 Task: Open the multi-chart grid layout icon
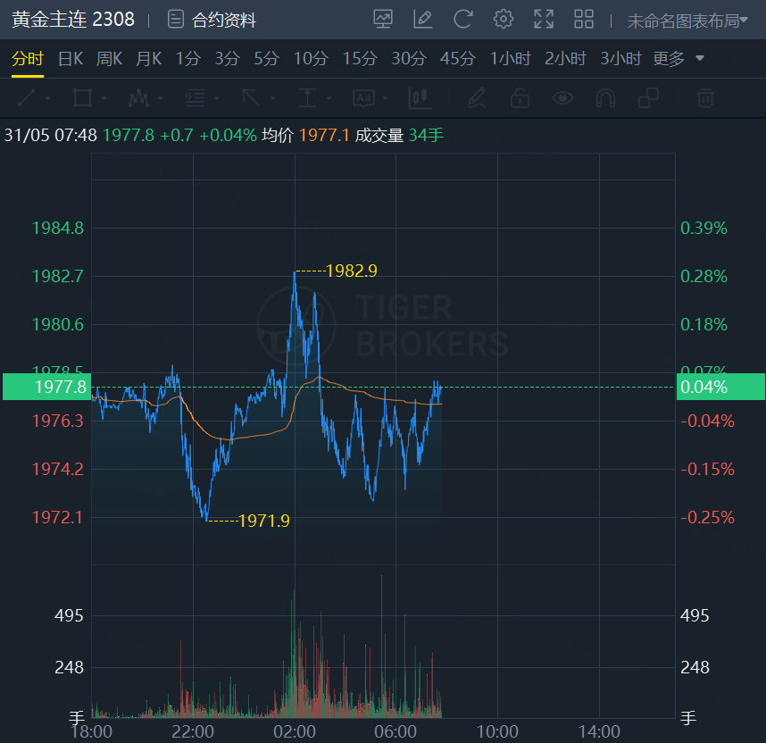(x=584, y=19)
